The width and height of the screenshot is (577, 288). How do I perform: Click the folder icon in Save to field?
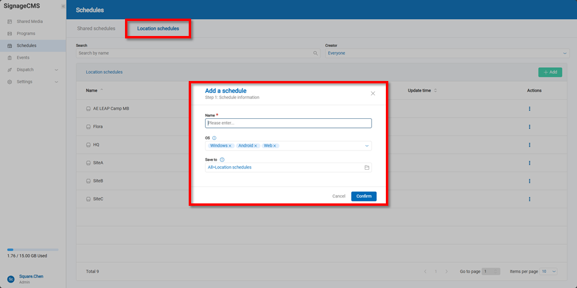click(367, 167)
